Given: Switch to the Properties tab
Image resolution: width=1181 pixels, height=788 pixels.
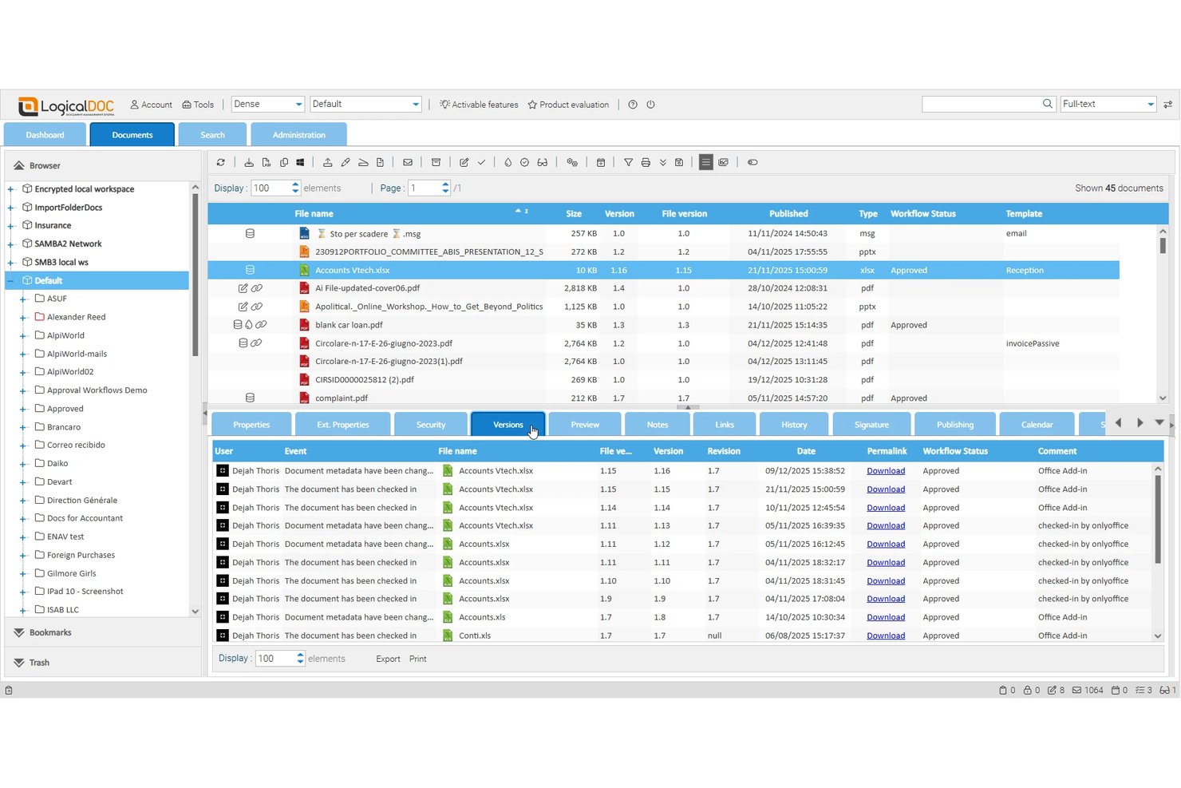Looking at the screenshot, I should [x=251, y=425].
